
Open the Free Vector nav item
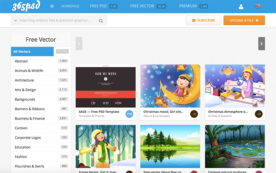(142, 6)
